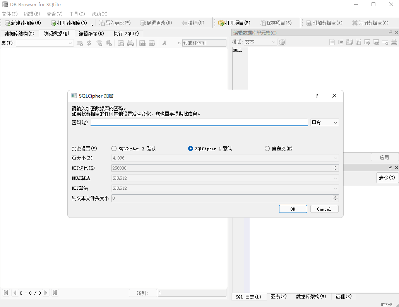
Task: Click the import from file icon in cell editor
Action: point(349,42)
